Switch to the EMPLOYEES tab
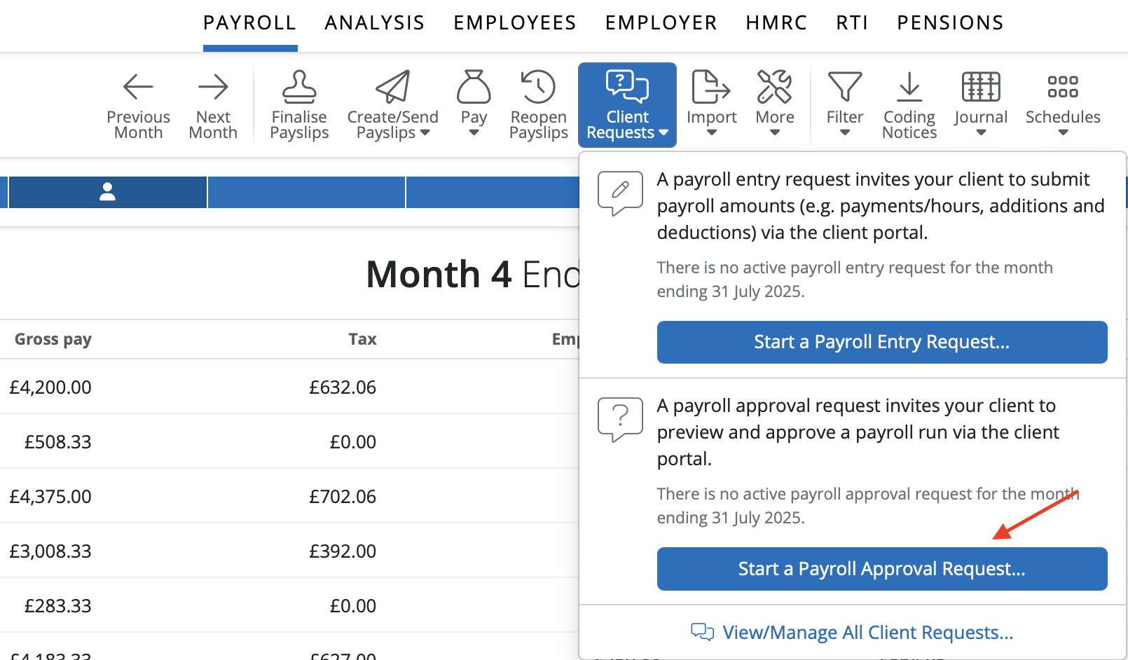This screenshot has height=660, width=1128. pyautogui.click(x=515, y=23)
